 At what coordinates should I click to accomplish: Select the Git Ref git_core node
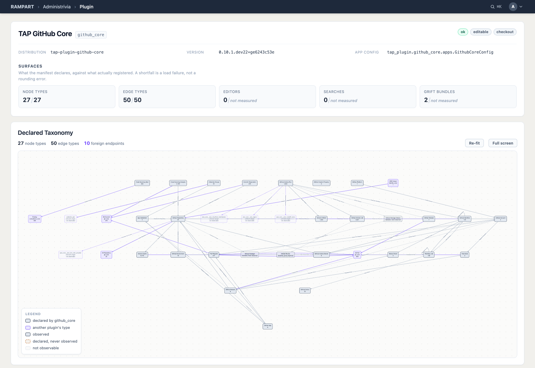357,255
